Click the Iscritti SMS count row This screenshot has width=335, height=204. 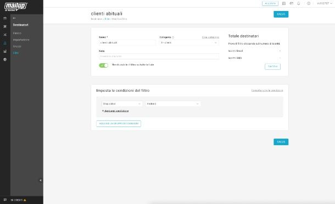(254, 58)
